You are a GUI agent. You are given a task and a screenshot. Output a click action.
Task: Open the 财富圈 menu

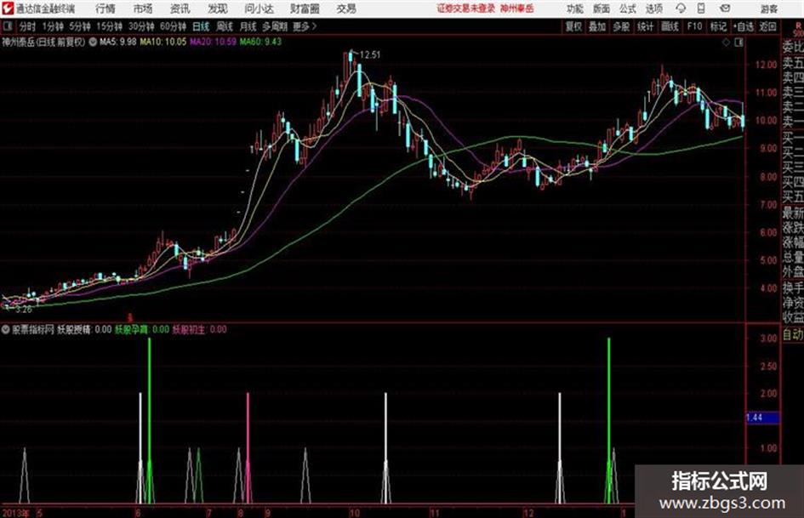[x=305, y=9]
